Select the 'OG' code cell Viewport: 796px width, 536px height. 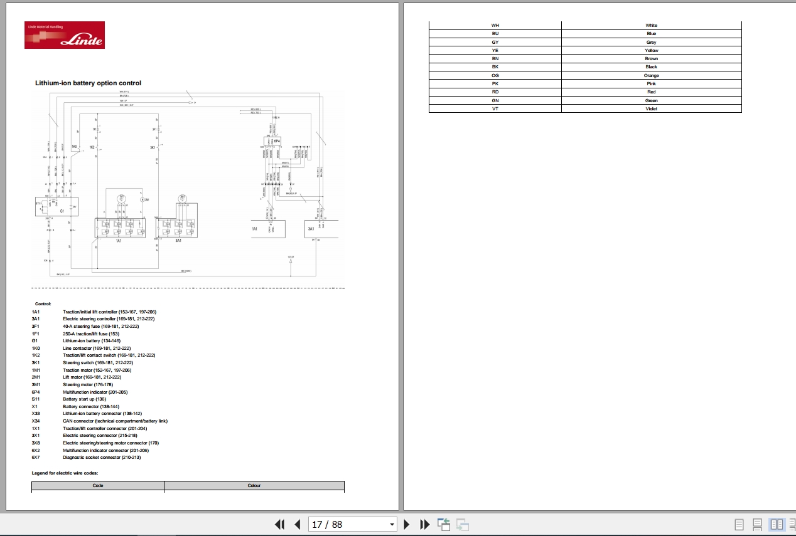495,75
